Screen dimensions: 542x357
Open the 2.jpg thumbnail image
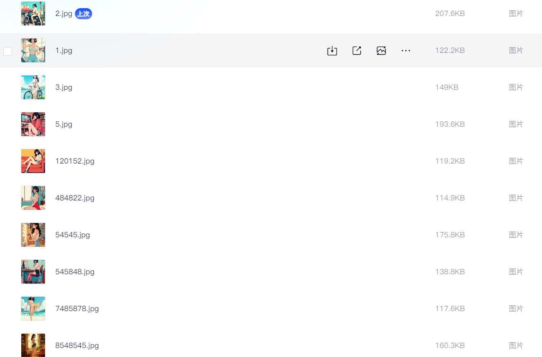(x=33, y=14)
